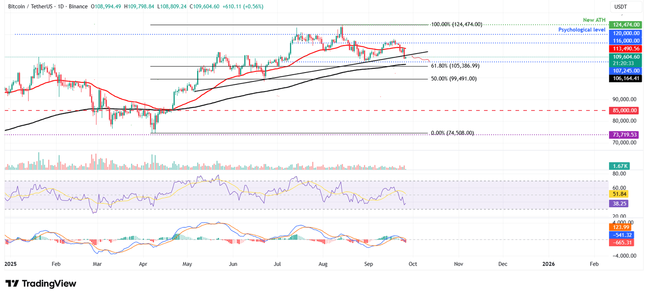Select the New ATH text label
The height and width of the screenshot is (297, 648).
594,19
